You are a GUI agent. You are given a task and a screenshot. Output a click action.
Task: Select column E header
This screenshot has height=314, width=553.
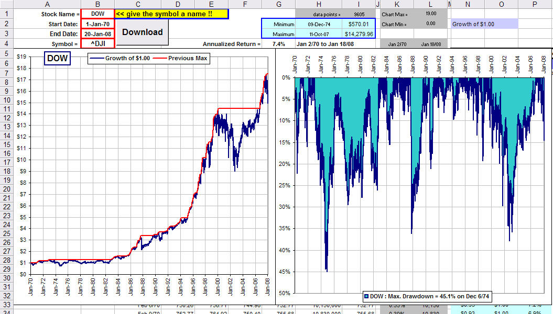[211, 4]
